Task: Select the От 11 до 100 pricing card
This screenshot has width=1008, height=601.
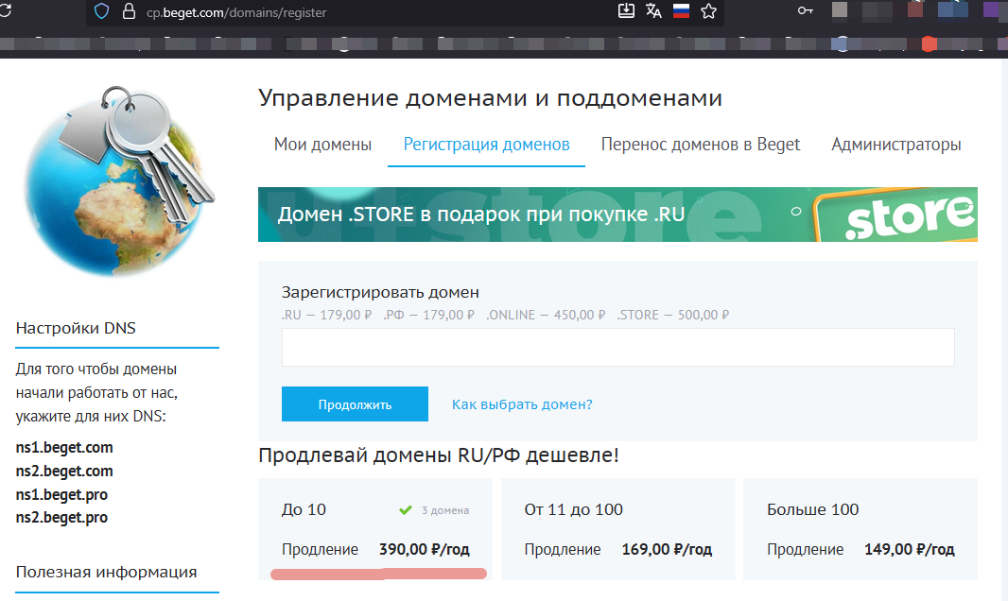Action: (617, 529)
